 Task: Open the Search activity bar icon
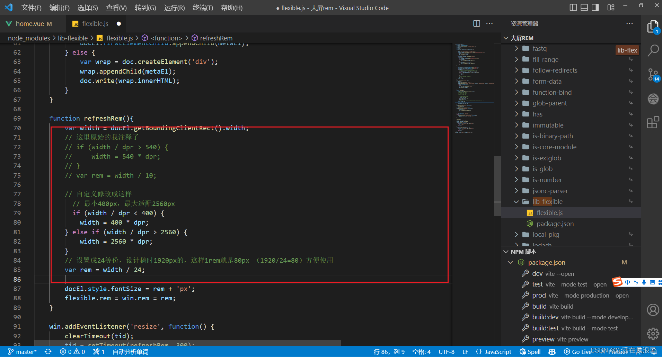coord(653,50)
